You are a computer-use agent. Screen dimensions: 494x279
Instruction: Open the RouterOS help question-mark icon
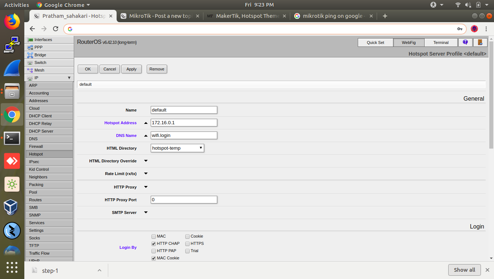(x=465, y=43)
